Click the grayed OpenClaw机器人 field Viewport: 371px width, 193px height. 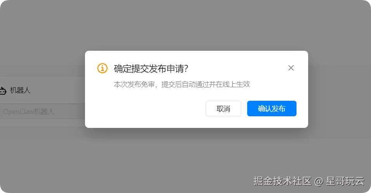(43, 111)
